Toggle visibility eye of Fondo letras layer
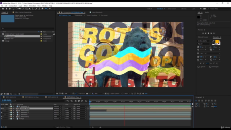 click(1, 108)
